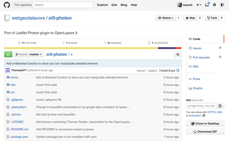Open Gist in top navigation
This screenshot has height=142, width=229.
pyautogui.click(x=114, y=5)
